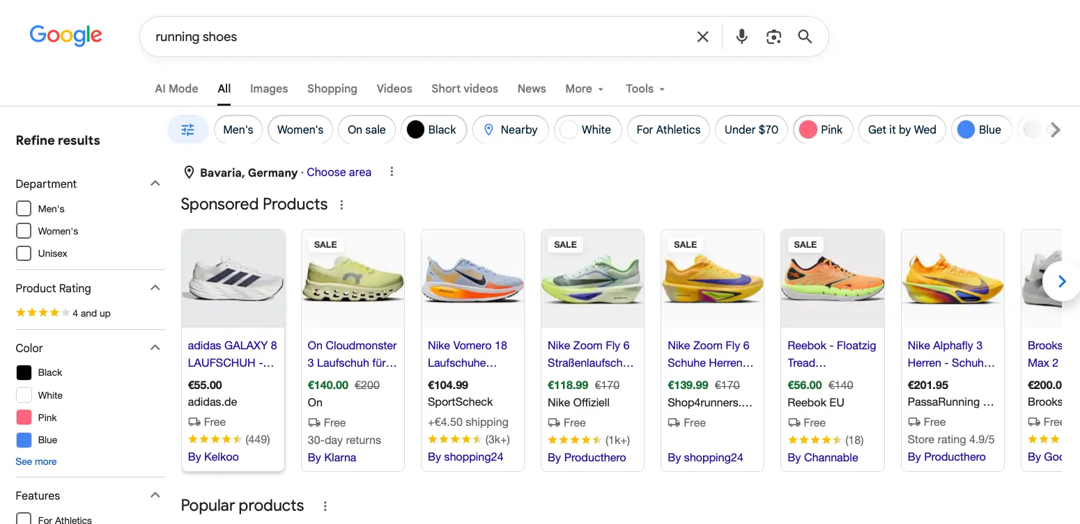1080x524 pixels.
Task: Select the Men's filter chip
Action: [238, 129]
